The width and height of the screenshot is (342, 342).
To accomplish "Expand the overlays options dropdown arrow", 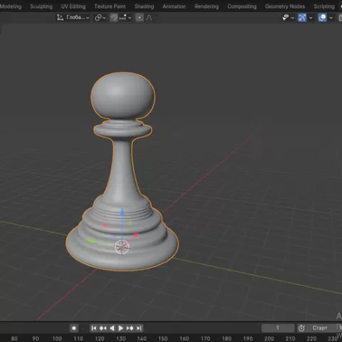I will 331,18.
